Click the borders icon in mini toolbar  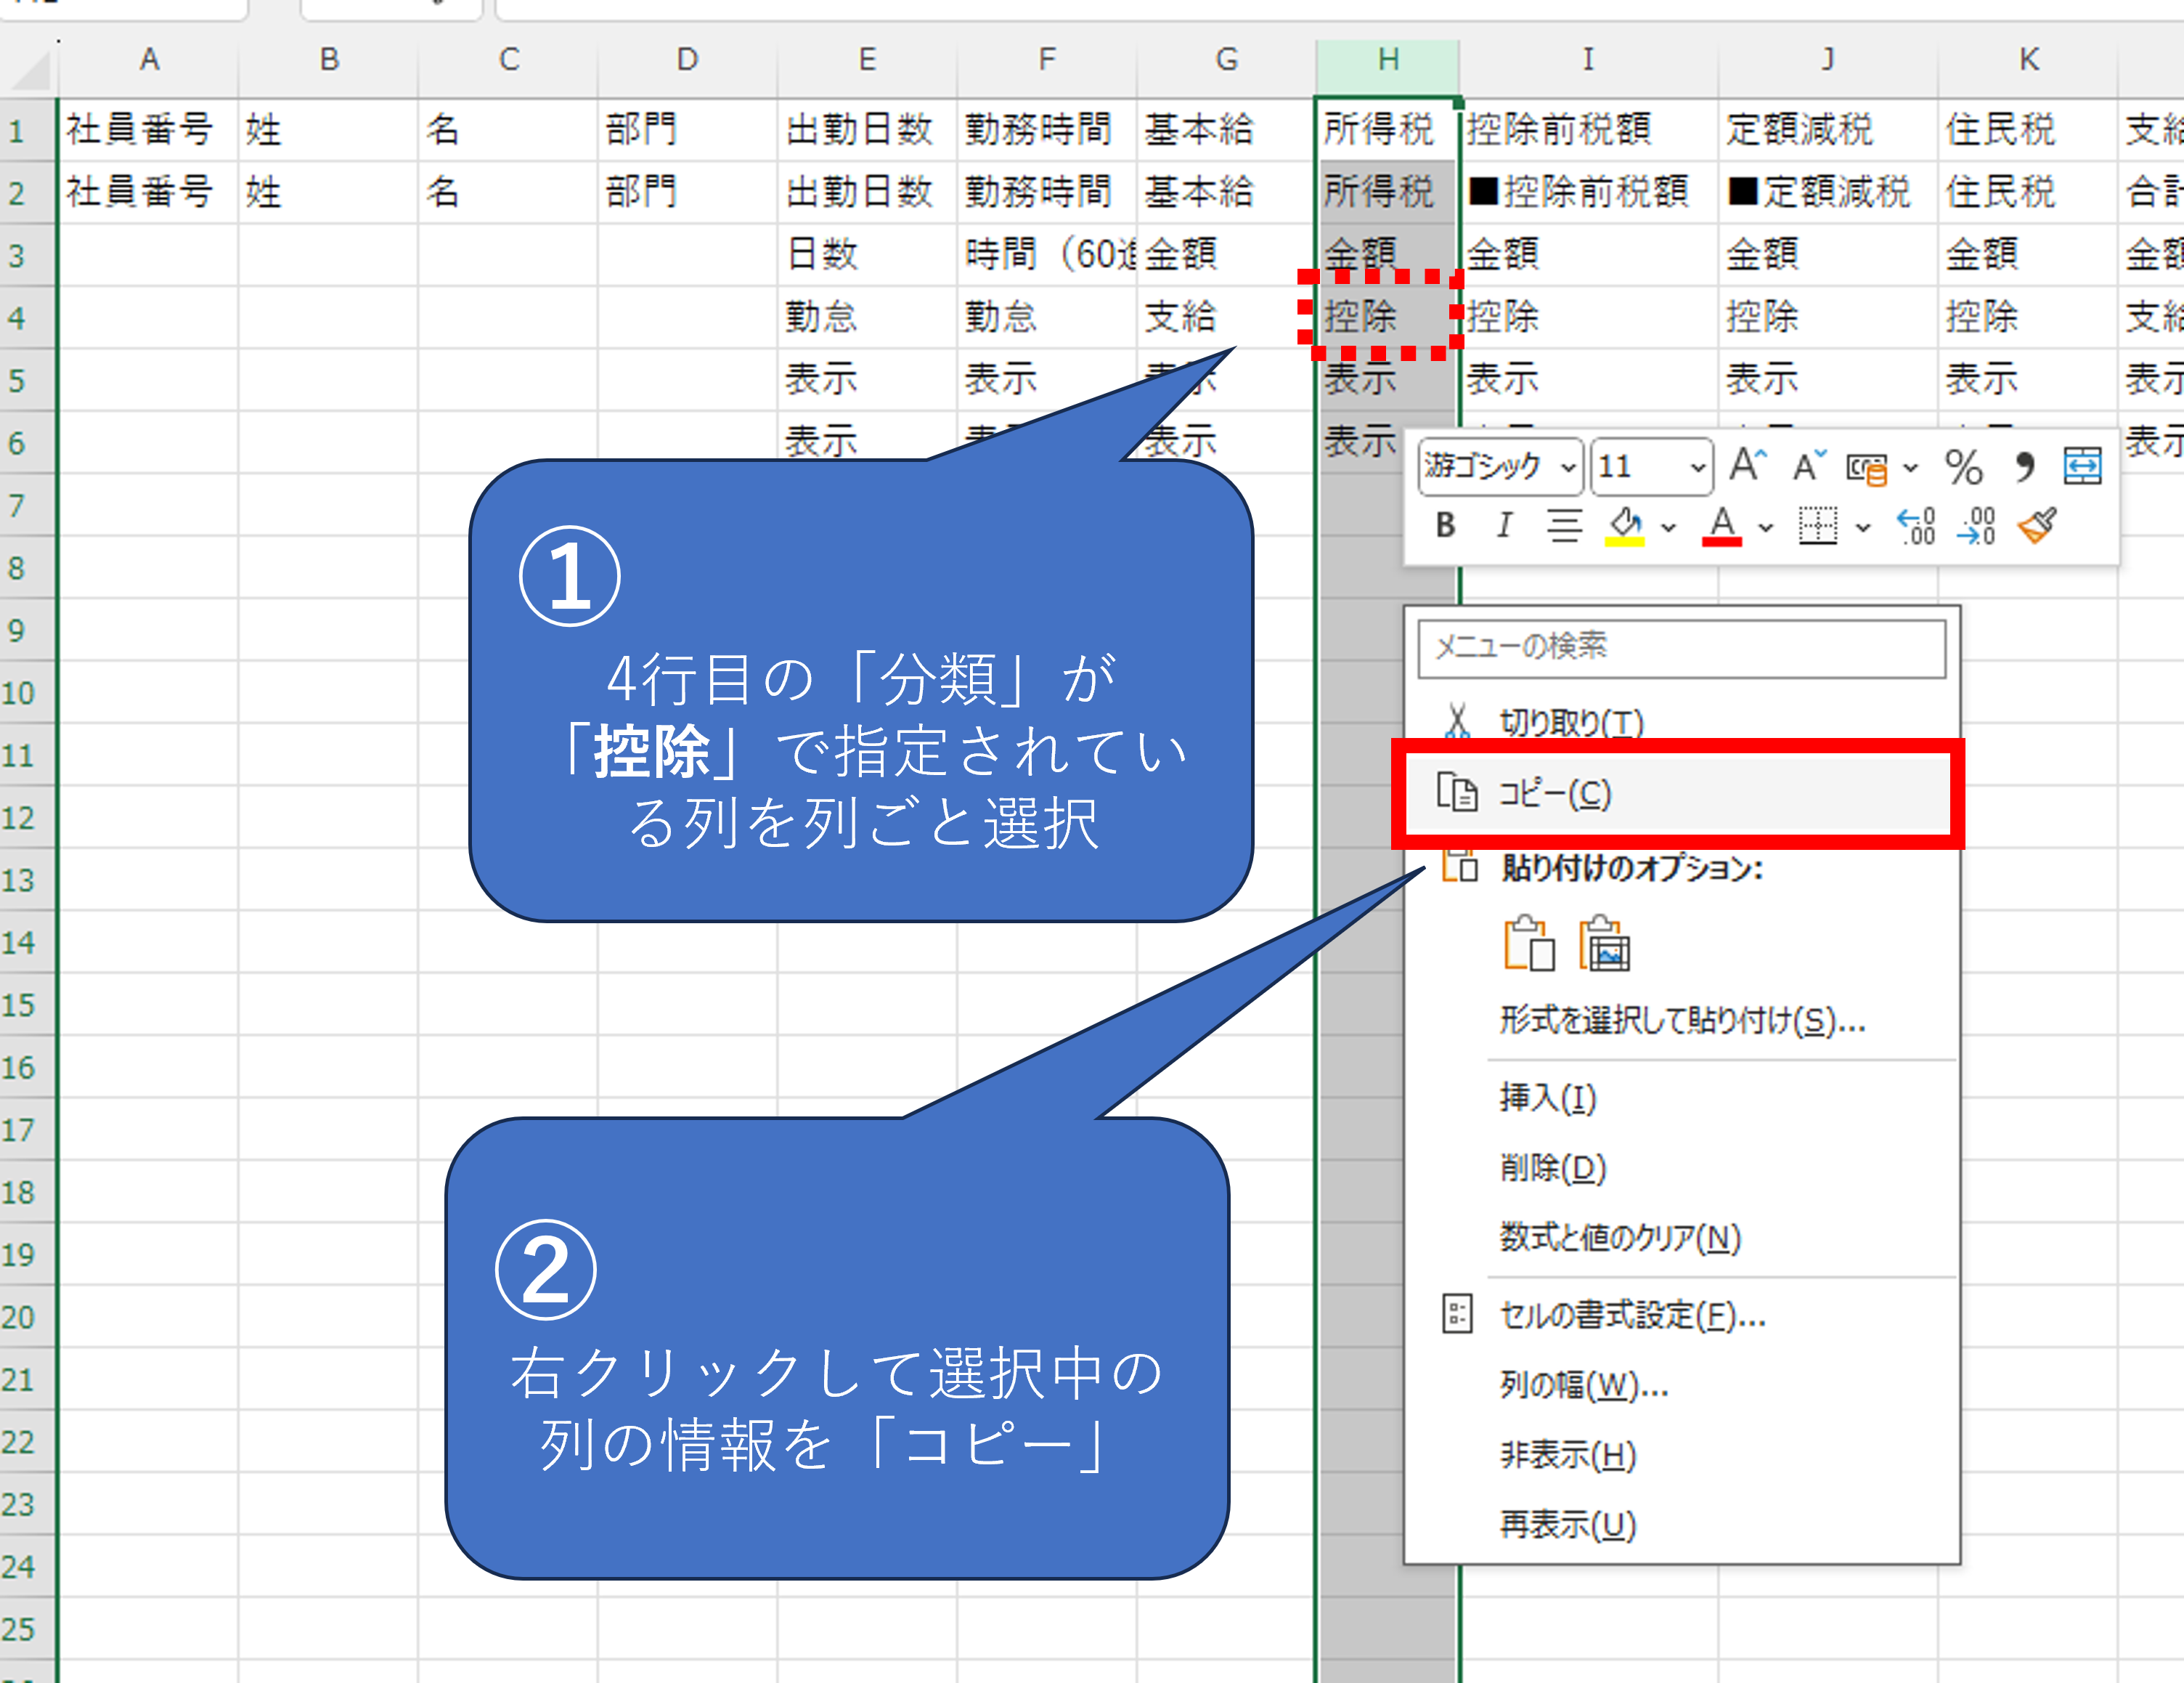click(x=1817, y=525)
